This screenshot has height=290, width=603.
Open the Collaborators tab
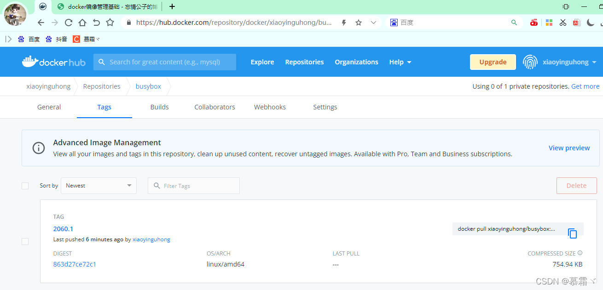pyautogui.click(x=215, y=107)
